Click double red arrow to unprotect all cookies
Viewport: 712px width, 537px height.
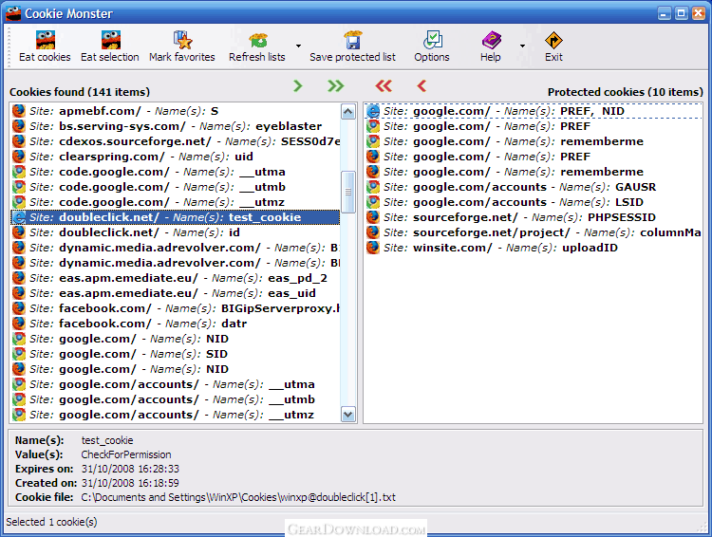384,85
